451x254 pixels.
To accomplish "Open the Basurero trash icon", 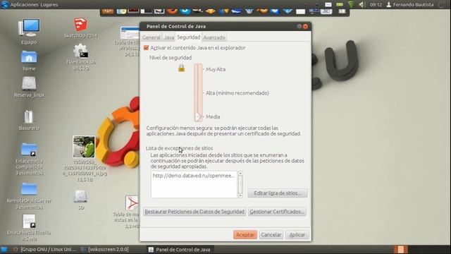I will (29, 116).
